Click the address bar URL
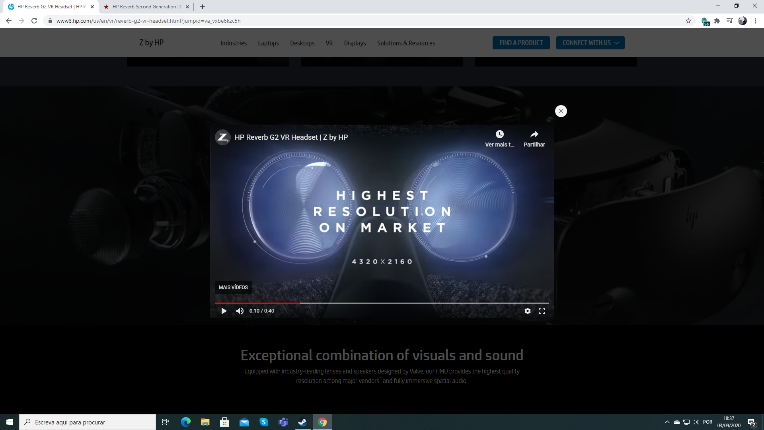Viewport: 764px width, 430px height. [148, 21]
